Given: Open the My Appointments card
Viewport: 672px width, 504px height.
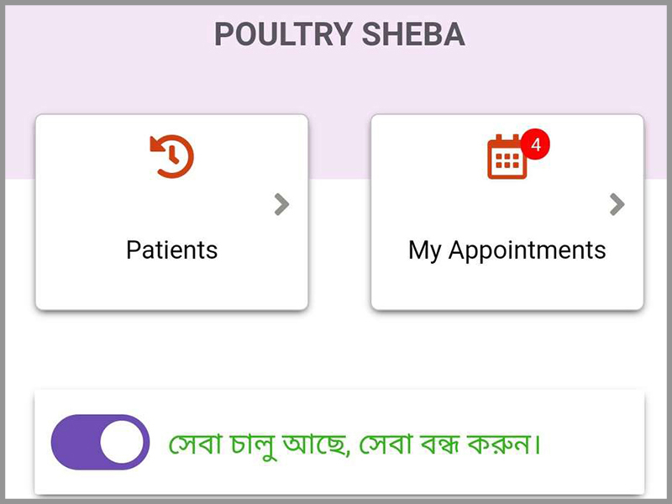Looking at the screenshot, I should coord(507,213).
